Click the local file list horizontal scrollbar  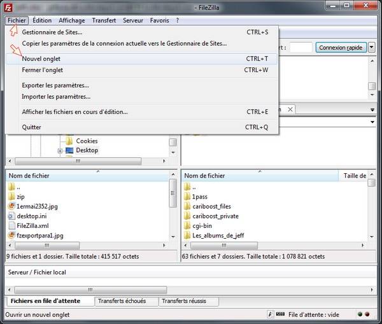[x=47, y=245]
